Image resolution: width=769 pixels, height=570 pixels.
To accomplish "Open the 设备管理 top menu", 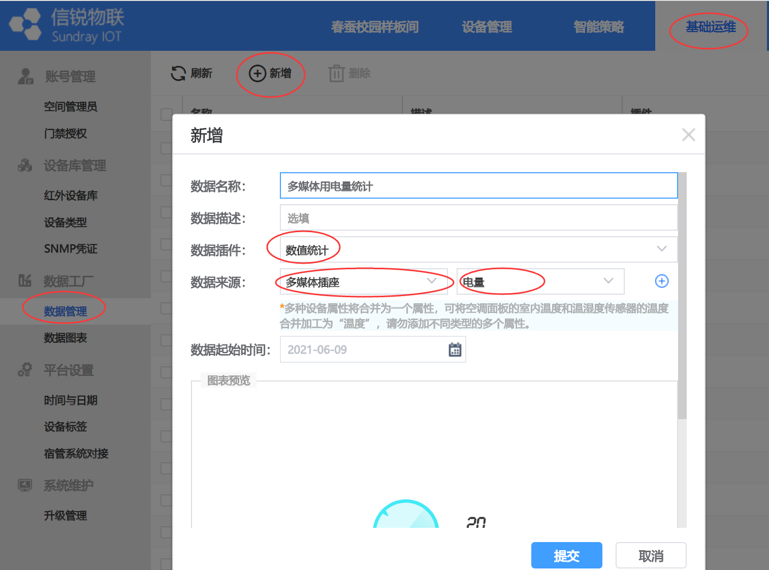I will tap(487, 26).
